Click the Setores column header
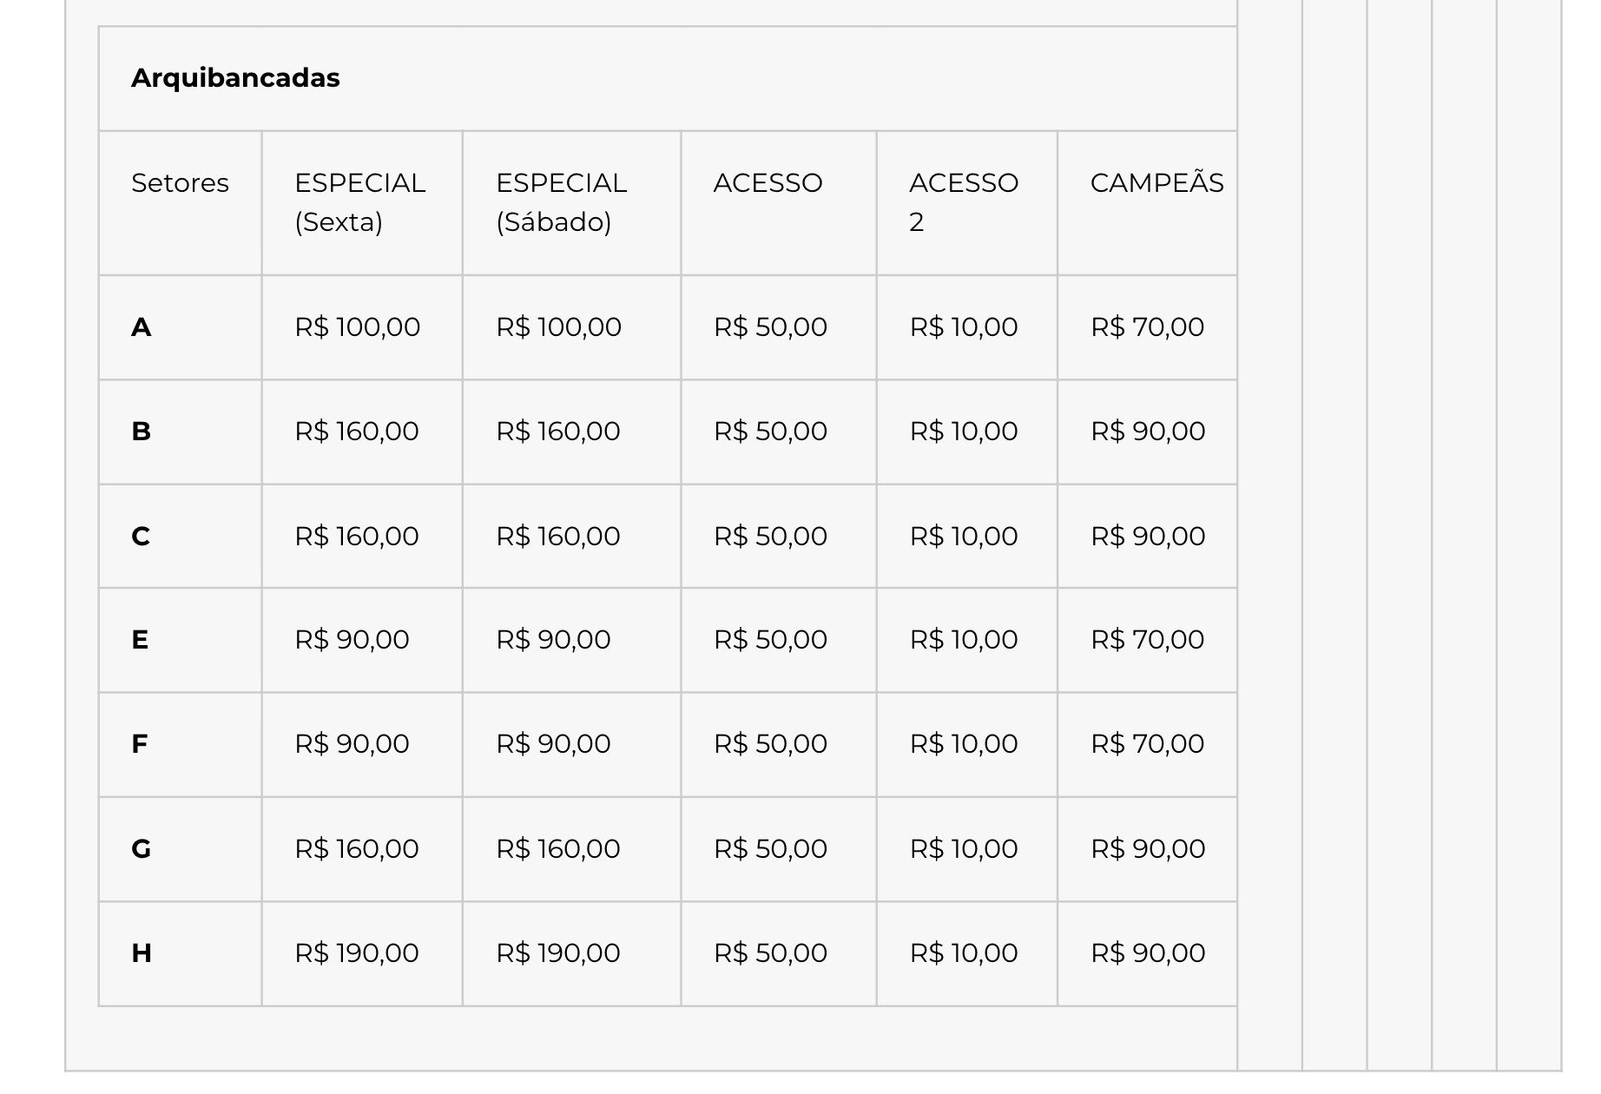This screenshot has width=1601, height=1094. tap(180, 183)
